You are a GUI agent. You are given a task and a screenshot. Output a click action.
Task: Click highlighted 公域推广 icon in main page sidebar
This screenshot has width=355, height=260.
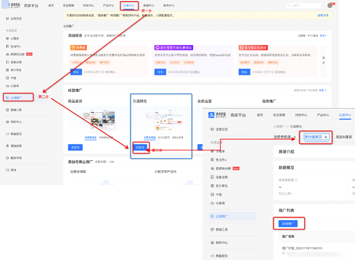[x=7, y=98]
